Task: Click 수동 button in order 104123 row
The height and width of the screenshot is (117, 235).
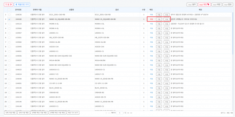Action: [x=166, y=24]
